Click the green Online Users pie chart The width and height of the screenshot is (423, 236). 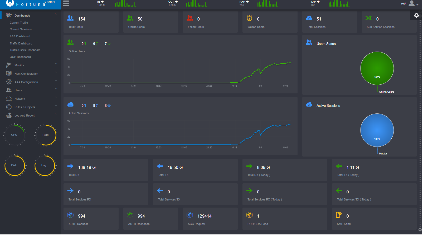pyautogui.click(x=377, y=68)
